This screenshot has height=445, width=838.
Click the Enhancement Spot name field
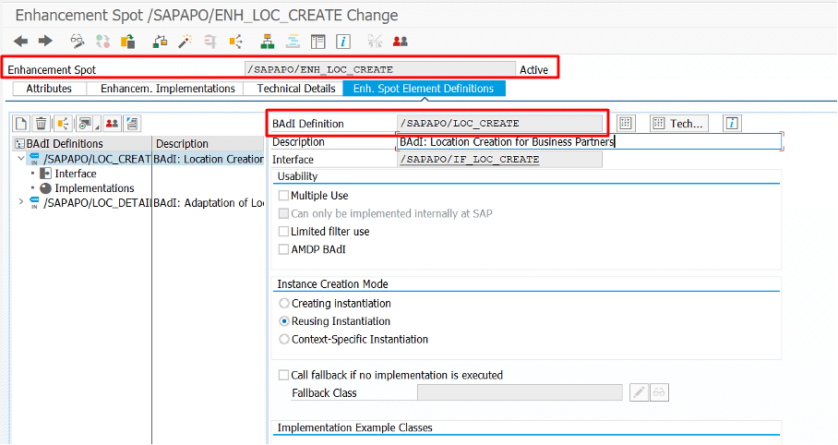379,69
